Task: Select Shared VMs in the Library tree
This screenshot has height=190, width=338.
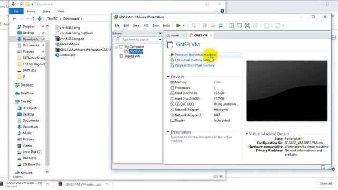Action: pos(133,56)
